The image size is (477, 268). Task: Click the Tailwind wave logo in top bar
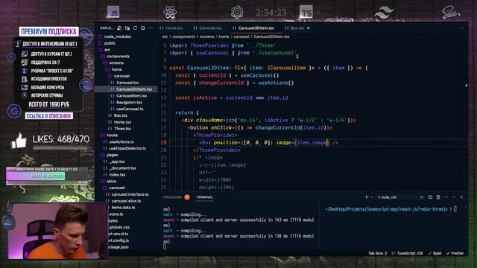tap(384, 13)
